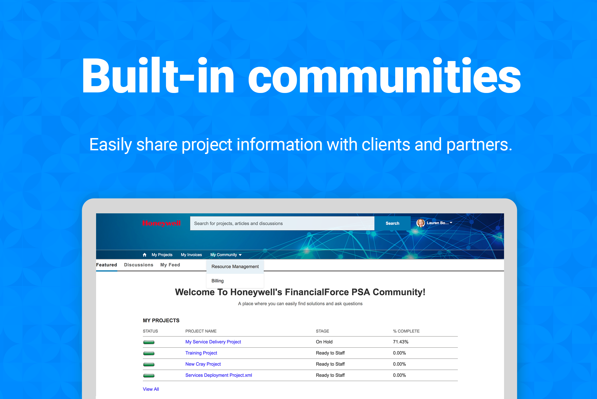The image size is (597, 399).
Task: Click status indicator for My Service Delivery Project
Action: (x=149, y=342)
